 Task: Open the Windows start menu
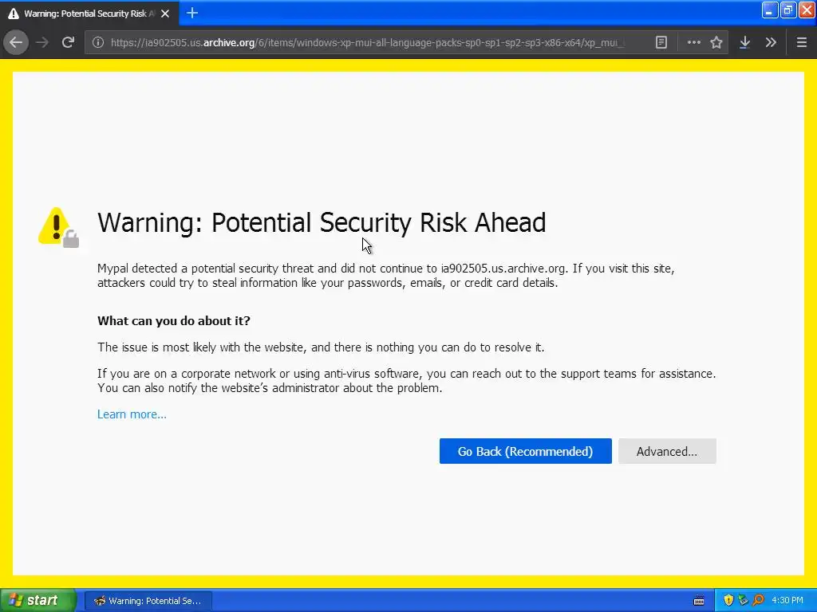37,600
